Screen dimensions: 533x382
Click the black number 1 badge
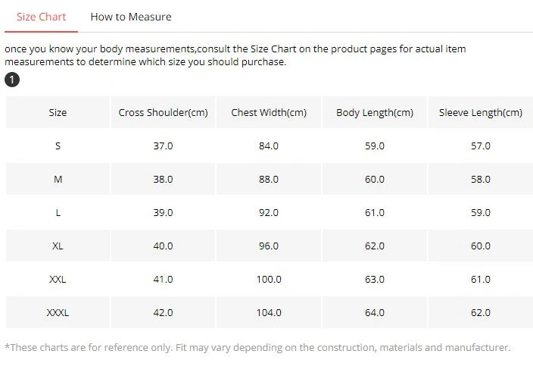(12, 80)
